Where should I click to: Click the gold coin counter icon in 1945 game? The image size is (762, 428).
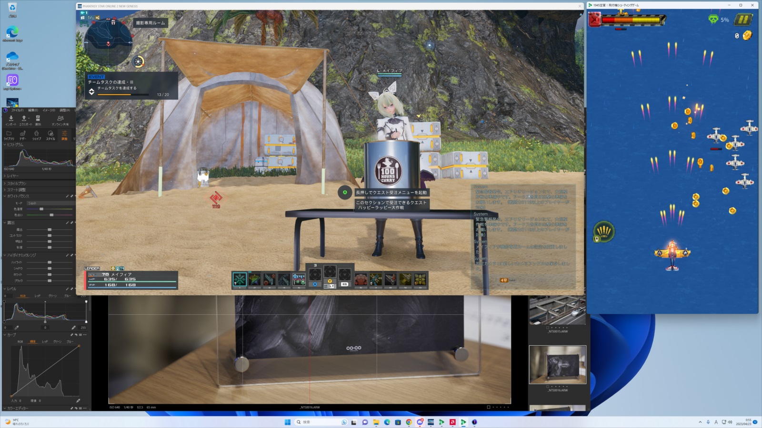[x=747, y=35]
